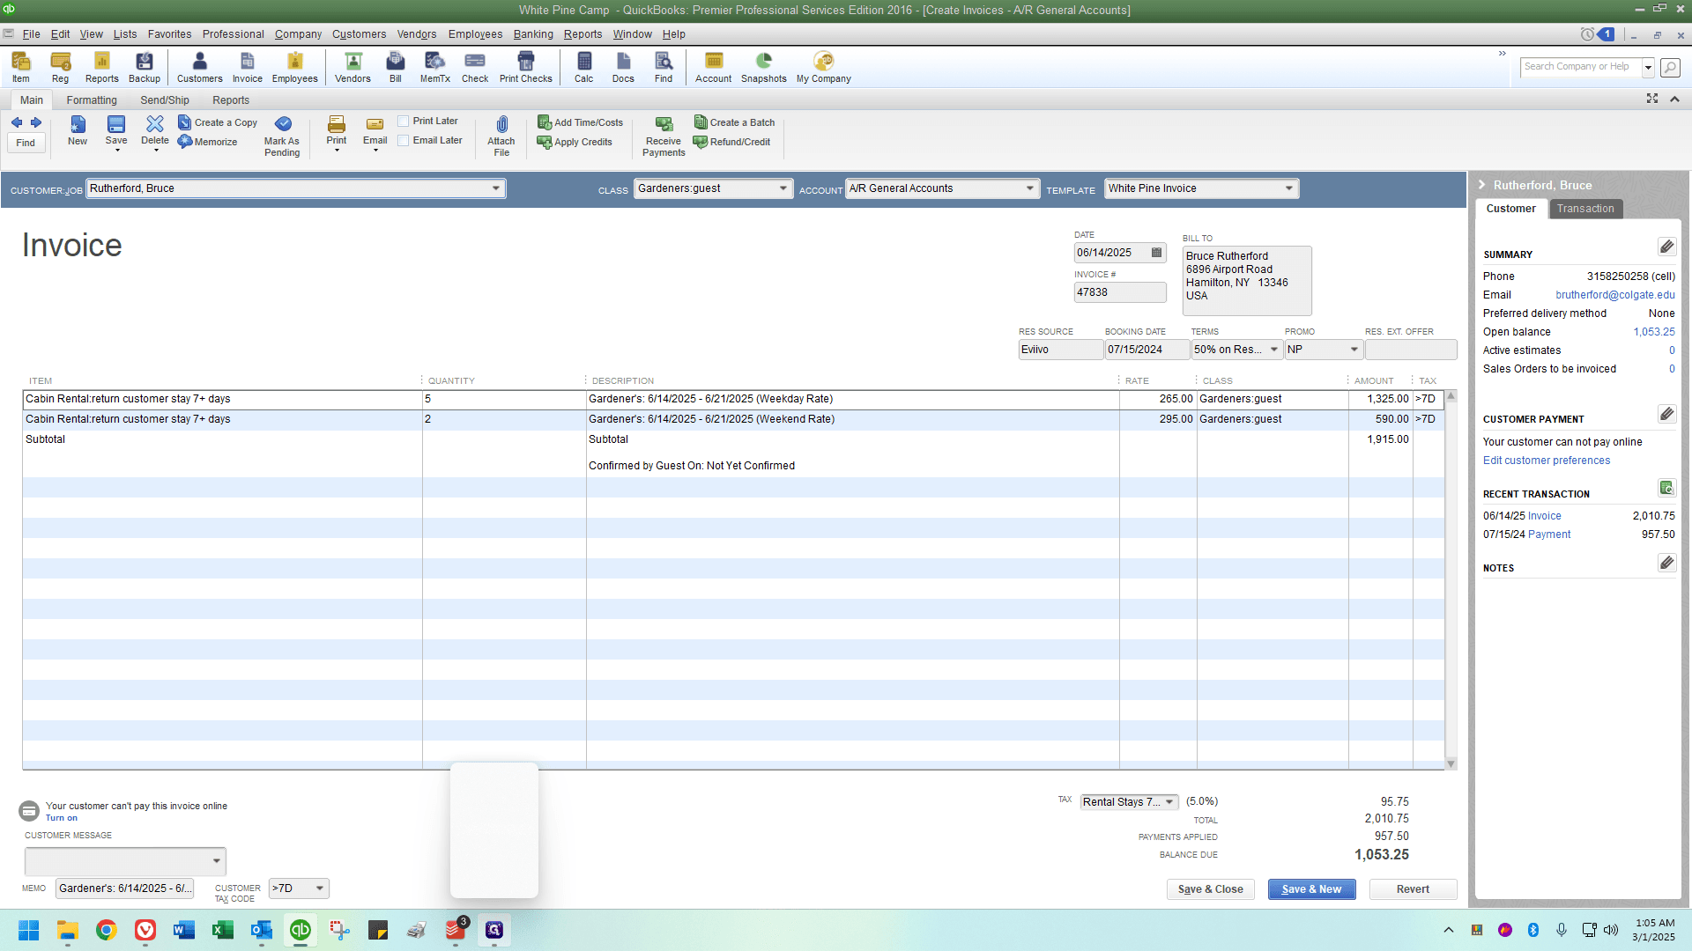
Task: Open Snapshots icon in toolbar
Action: click(764, 67)
